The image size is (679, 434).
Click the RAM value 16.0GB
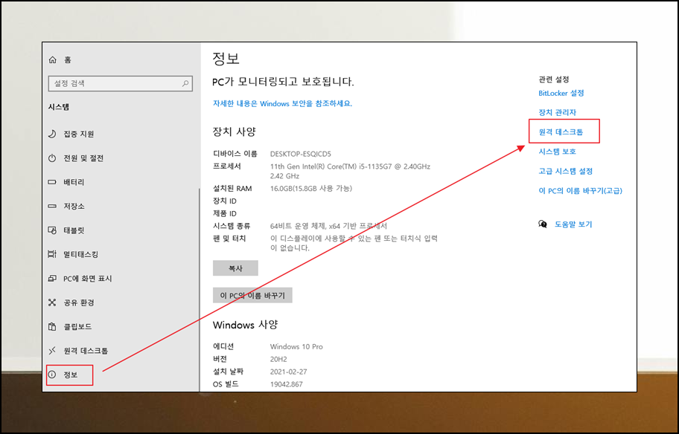311,189
